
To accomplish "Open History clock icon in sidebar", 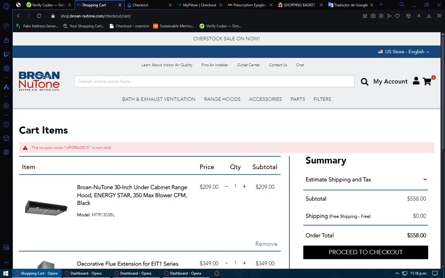I will (6, 124).
